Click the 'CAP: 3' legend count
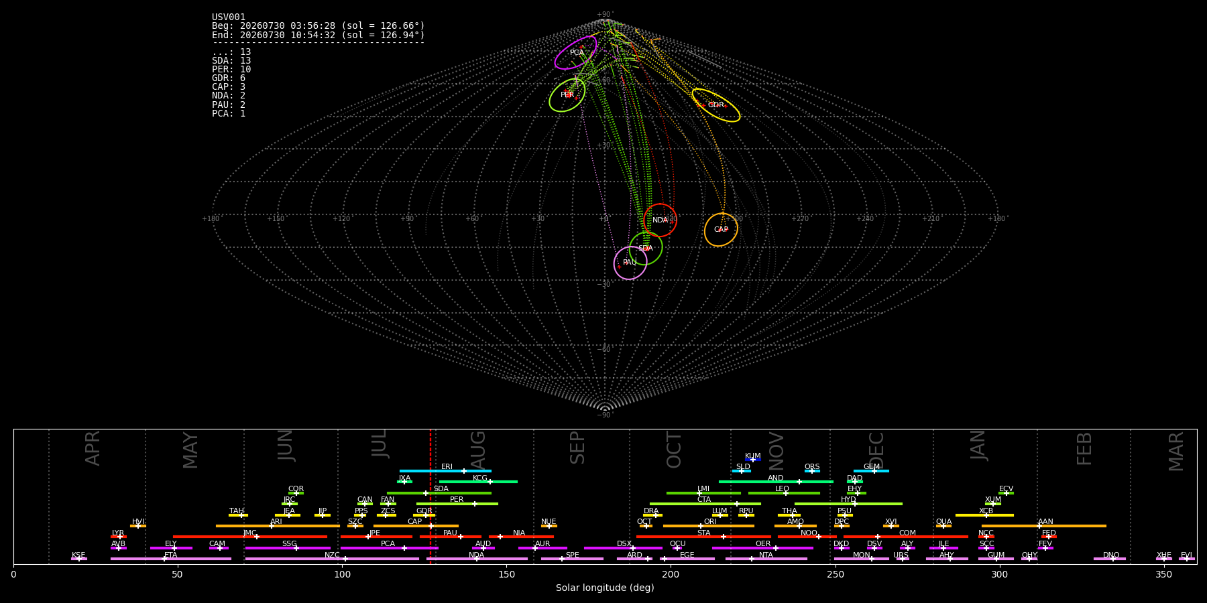 coord(229,86)
